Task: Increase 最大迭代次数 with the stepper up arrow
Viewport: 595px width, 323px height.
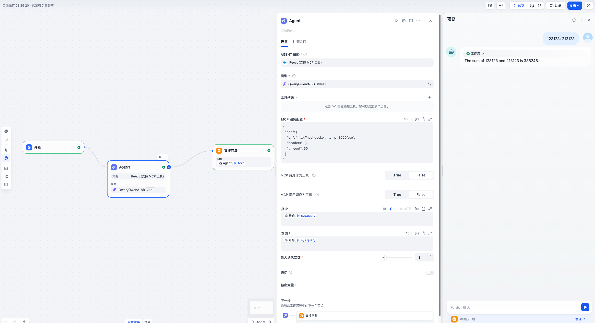Action: pos(431,256)
